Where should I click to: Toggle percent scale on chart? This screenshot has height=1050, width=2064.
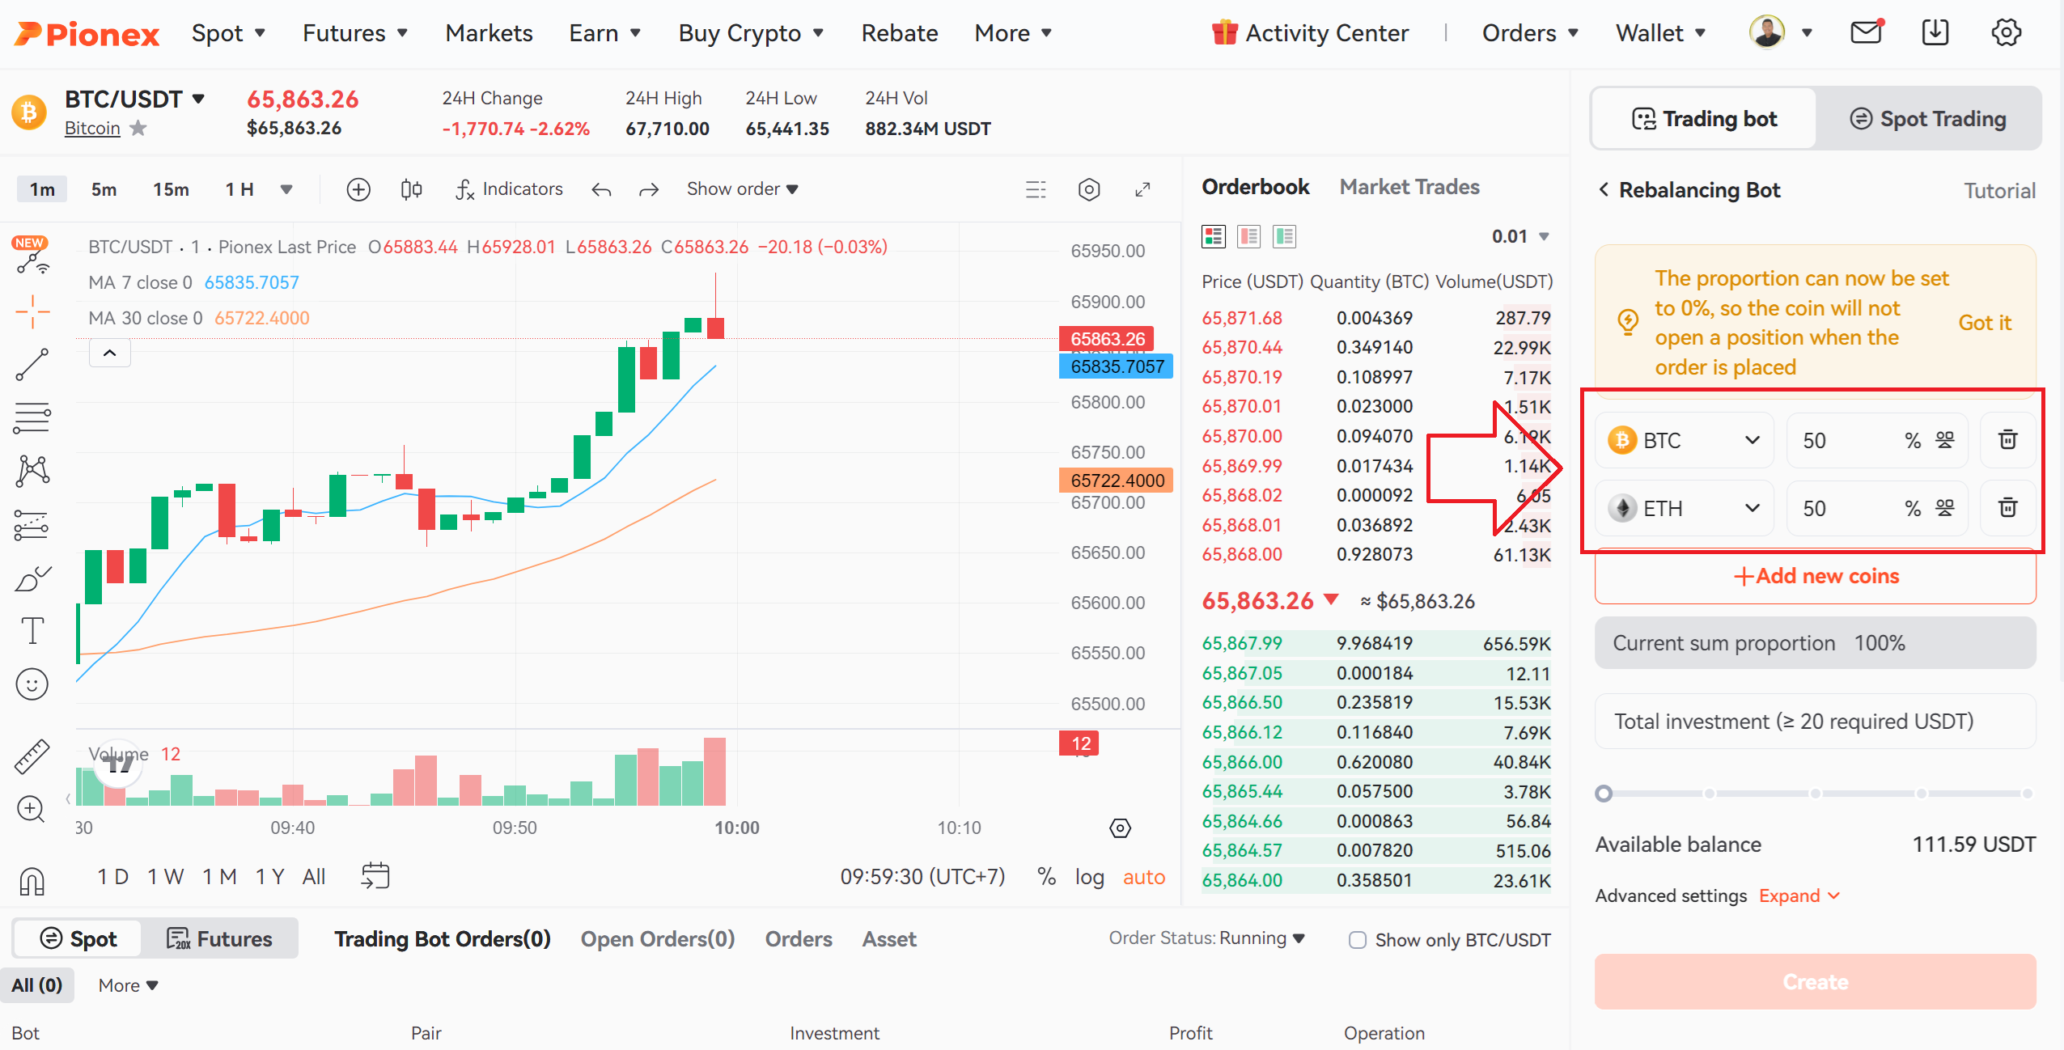pos(1046,877)
